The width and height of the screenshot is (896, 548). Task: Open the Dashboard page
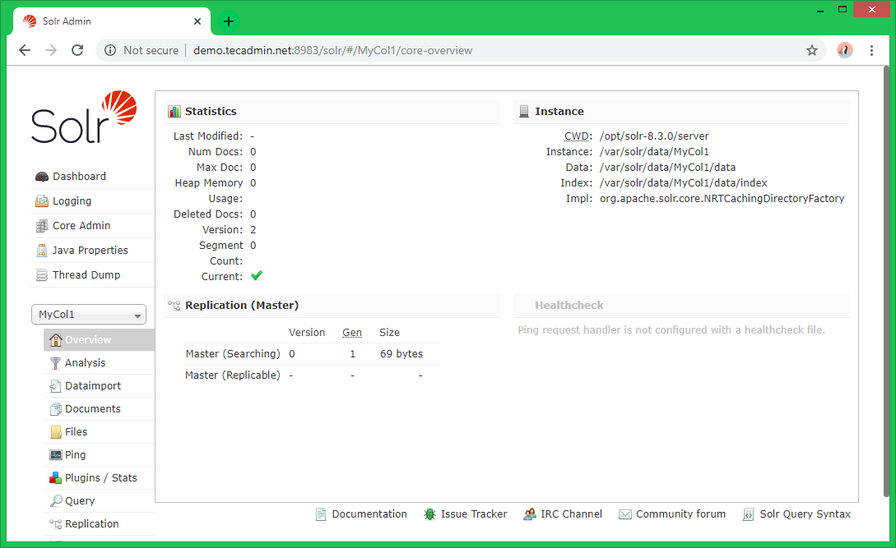tap(79, 177)
